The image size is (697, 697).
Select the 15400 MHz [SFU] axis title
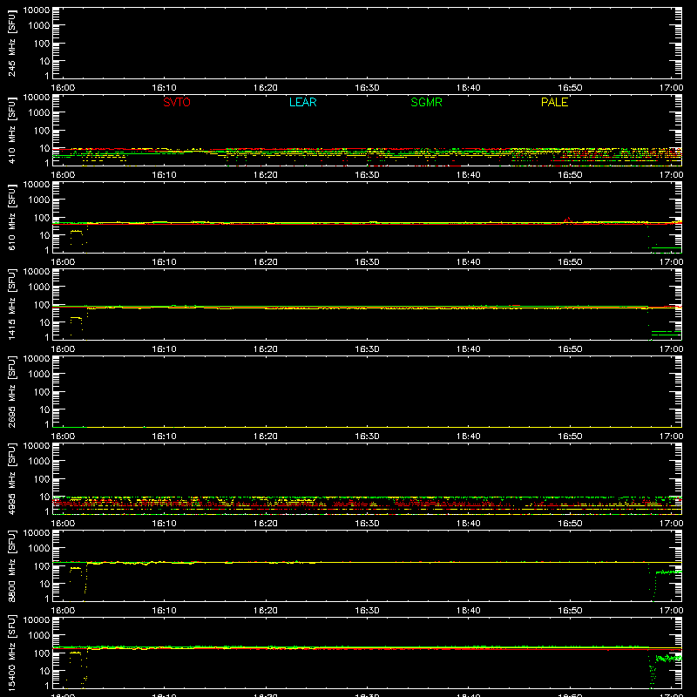[x=11, y=653]
